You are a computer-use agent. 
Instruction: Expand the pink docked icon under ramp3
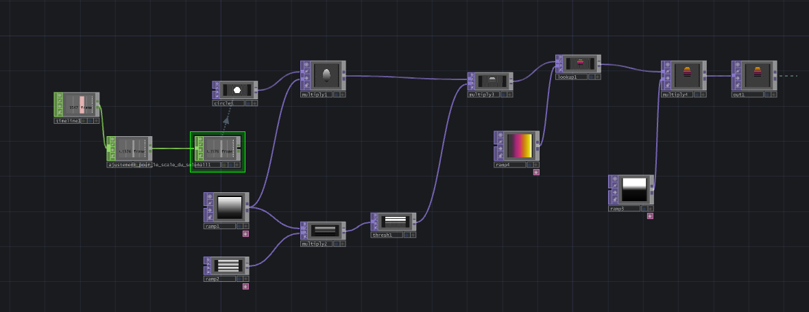click(x=245, y=234)
